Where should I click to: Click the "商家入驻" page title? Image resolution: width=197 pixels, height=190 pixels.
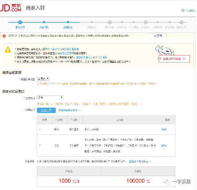[35, 8]
